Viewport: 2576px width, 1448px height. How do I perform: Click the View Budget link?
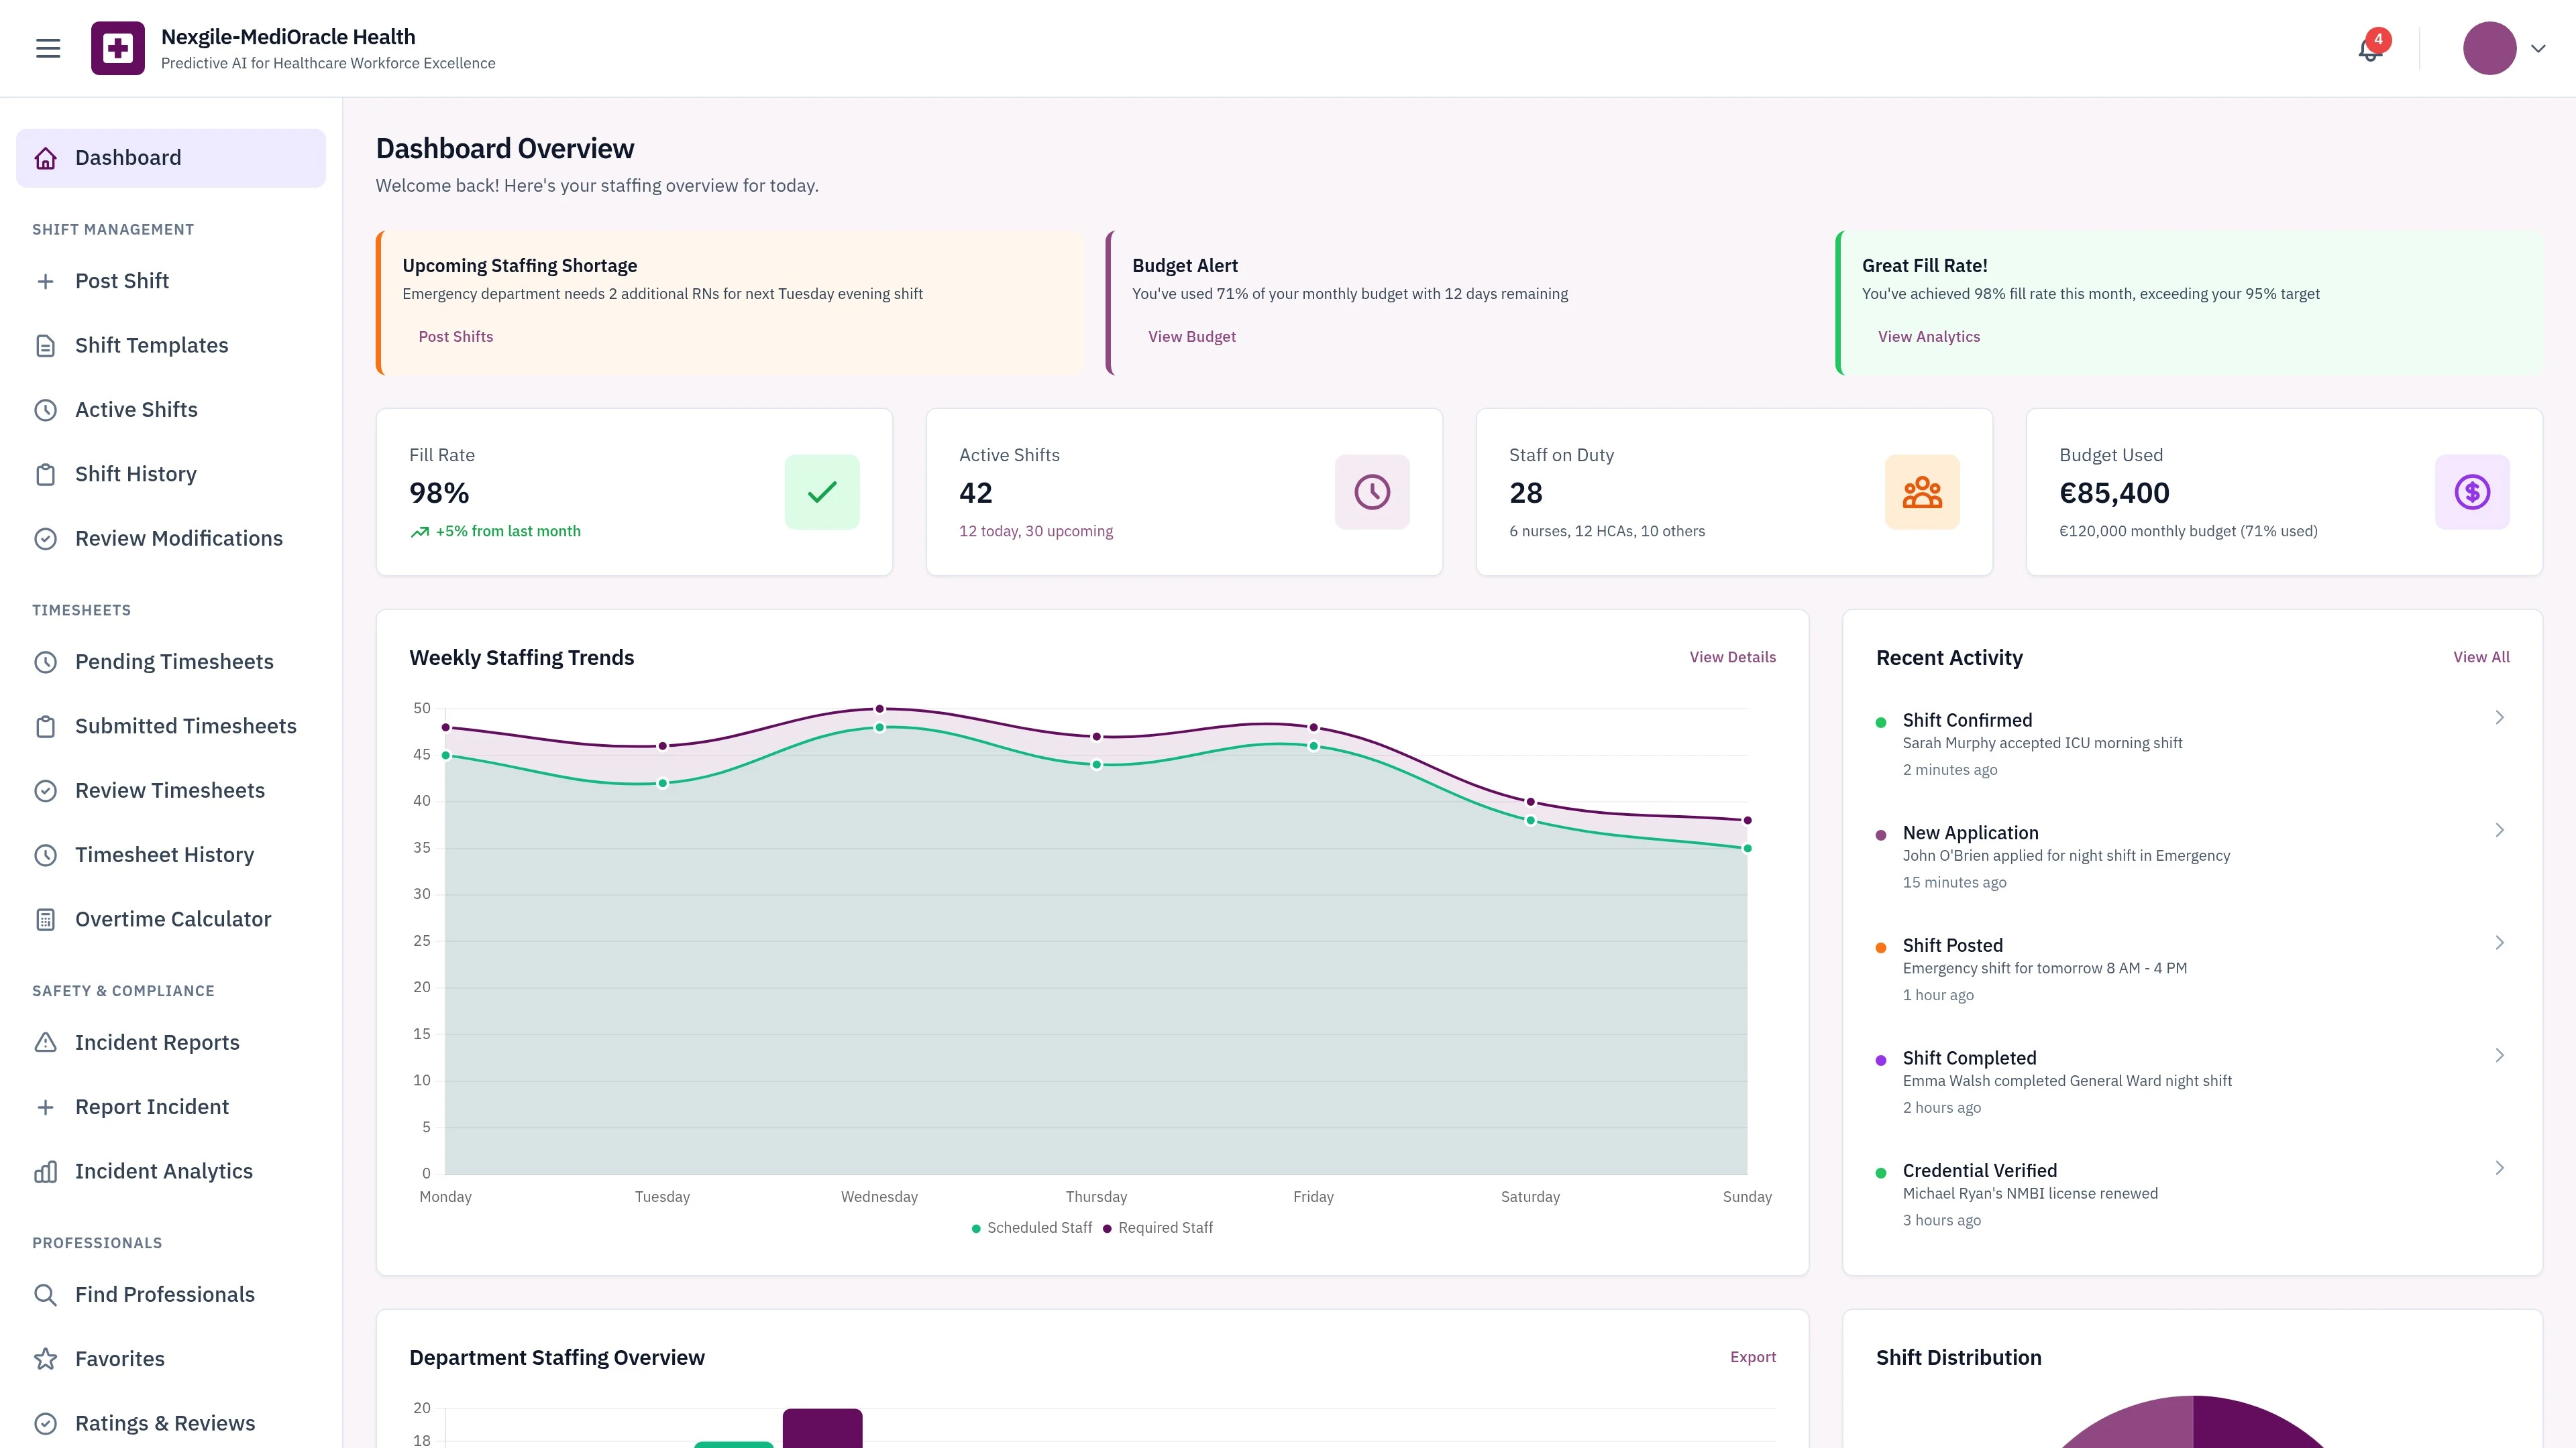tap(1191, 336)
